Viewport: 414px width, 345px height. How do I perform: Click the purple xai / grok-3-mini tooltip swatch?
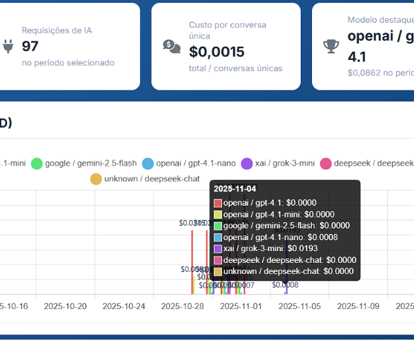[218, 248]
